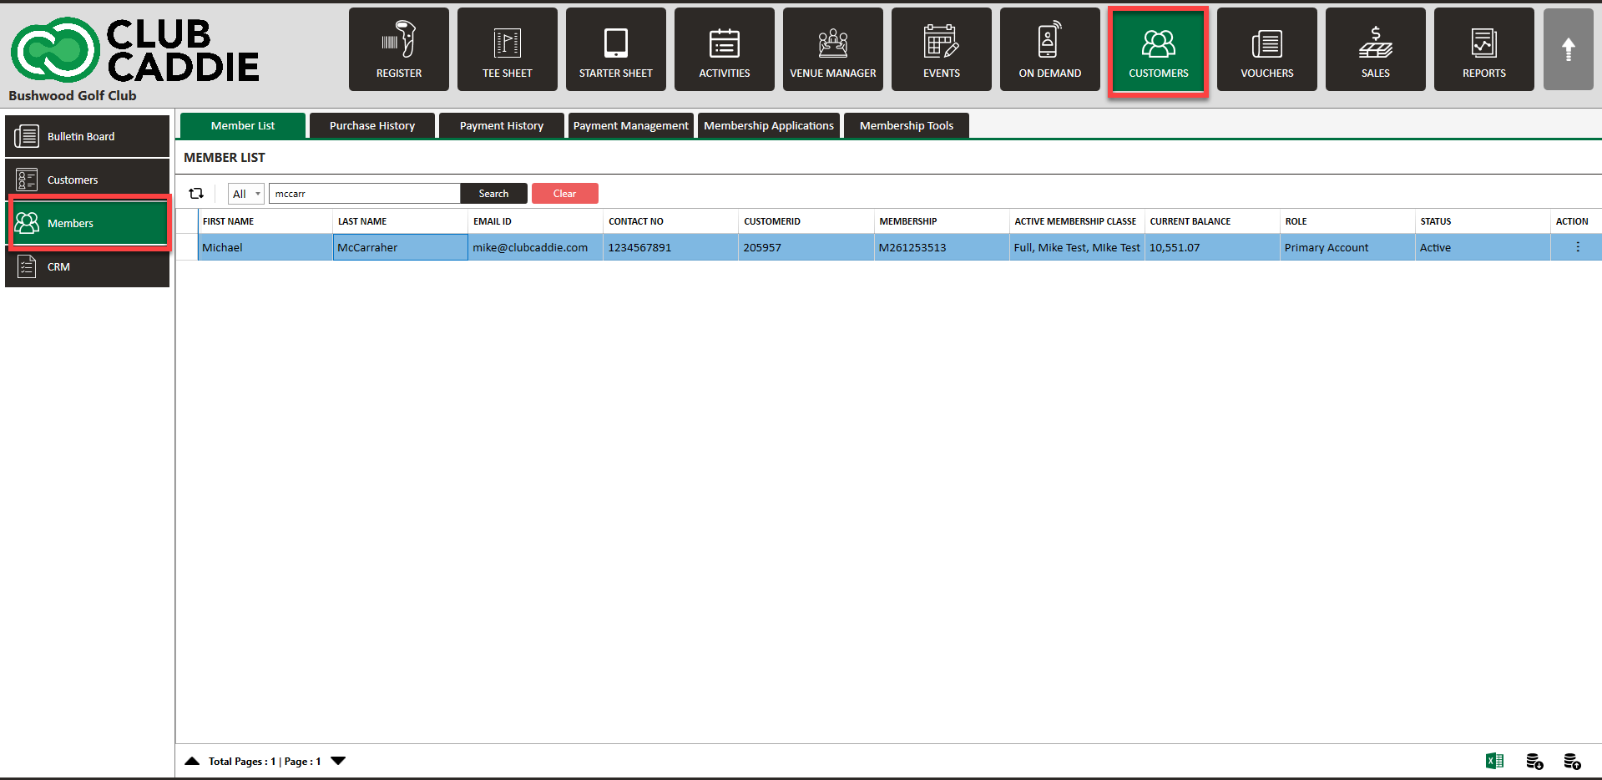Click the Membership column header
1602x780 pixels.
942,221
